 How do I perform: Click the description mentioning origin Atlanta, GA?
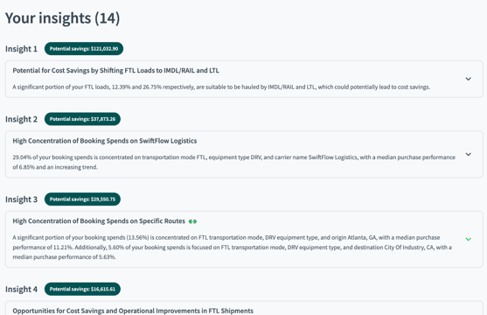pyautogui.click(x=232, y=248)
